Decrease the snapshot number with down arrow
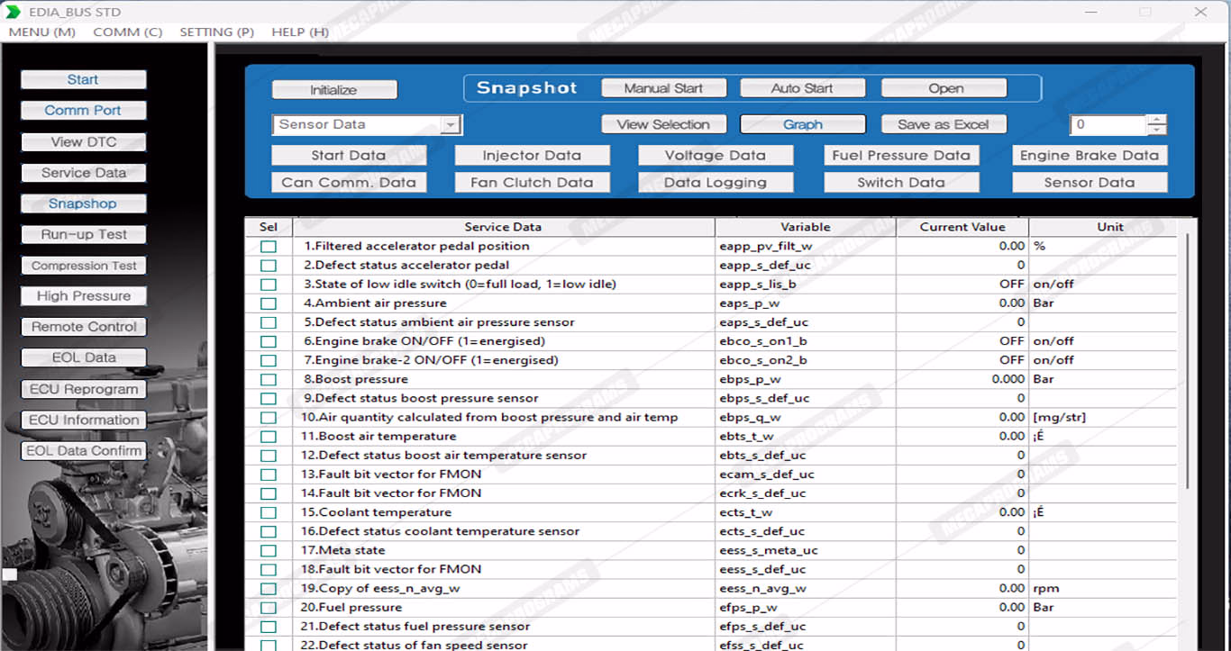The image size is (1231, 651). click(x=1157, y=130)
